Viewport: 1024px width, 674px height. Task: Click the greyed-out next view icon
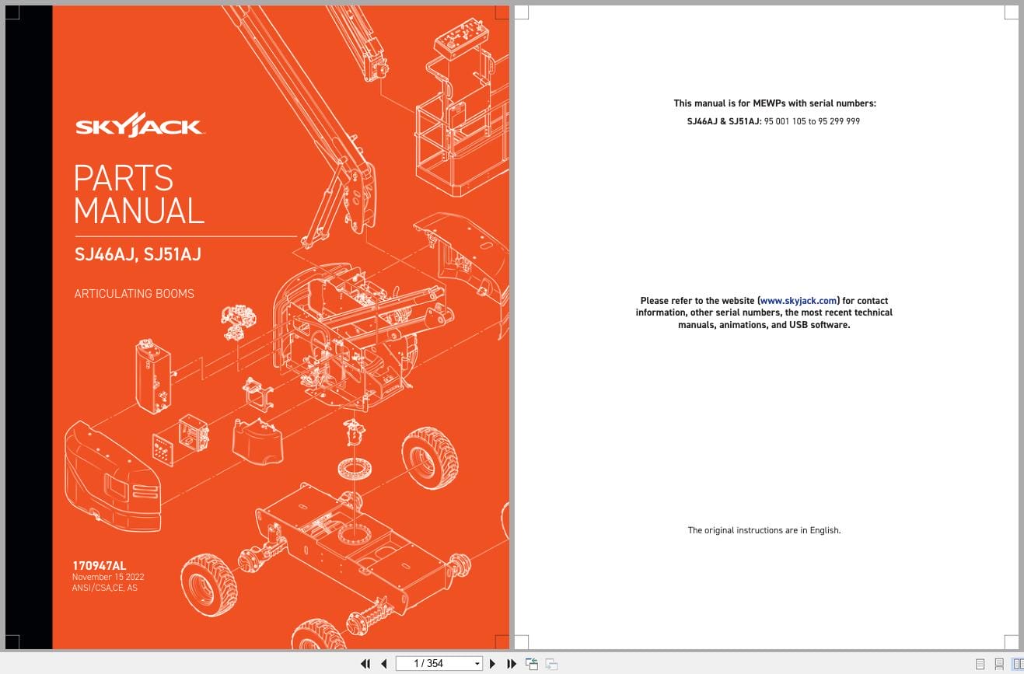(551, 664)
